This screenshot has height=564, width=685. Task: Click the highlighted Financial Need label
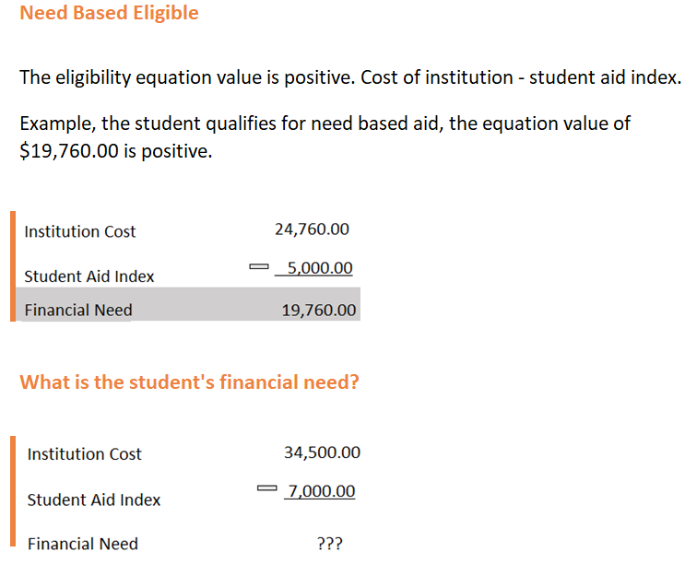coord(78,311)
